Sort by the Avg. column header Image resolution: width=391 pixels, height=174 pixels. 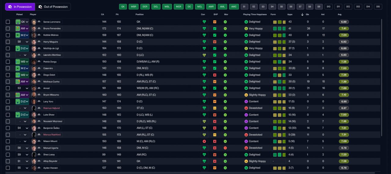tap(340, 14)
